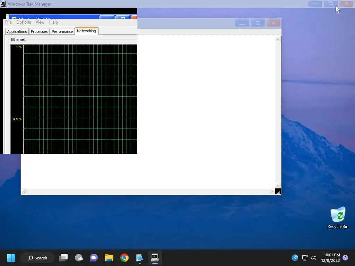This screenshot has height=266, width=355.
Task: Open Task View from the taskbar
Action: (64, 258)
